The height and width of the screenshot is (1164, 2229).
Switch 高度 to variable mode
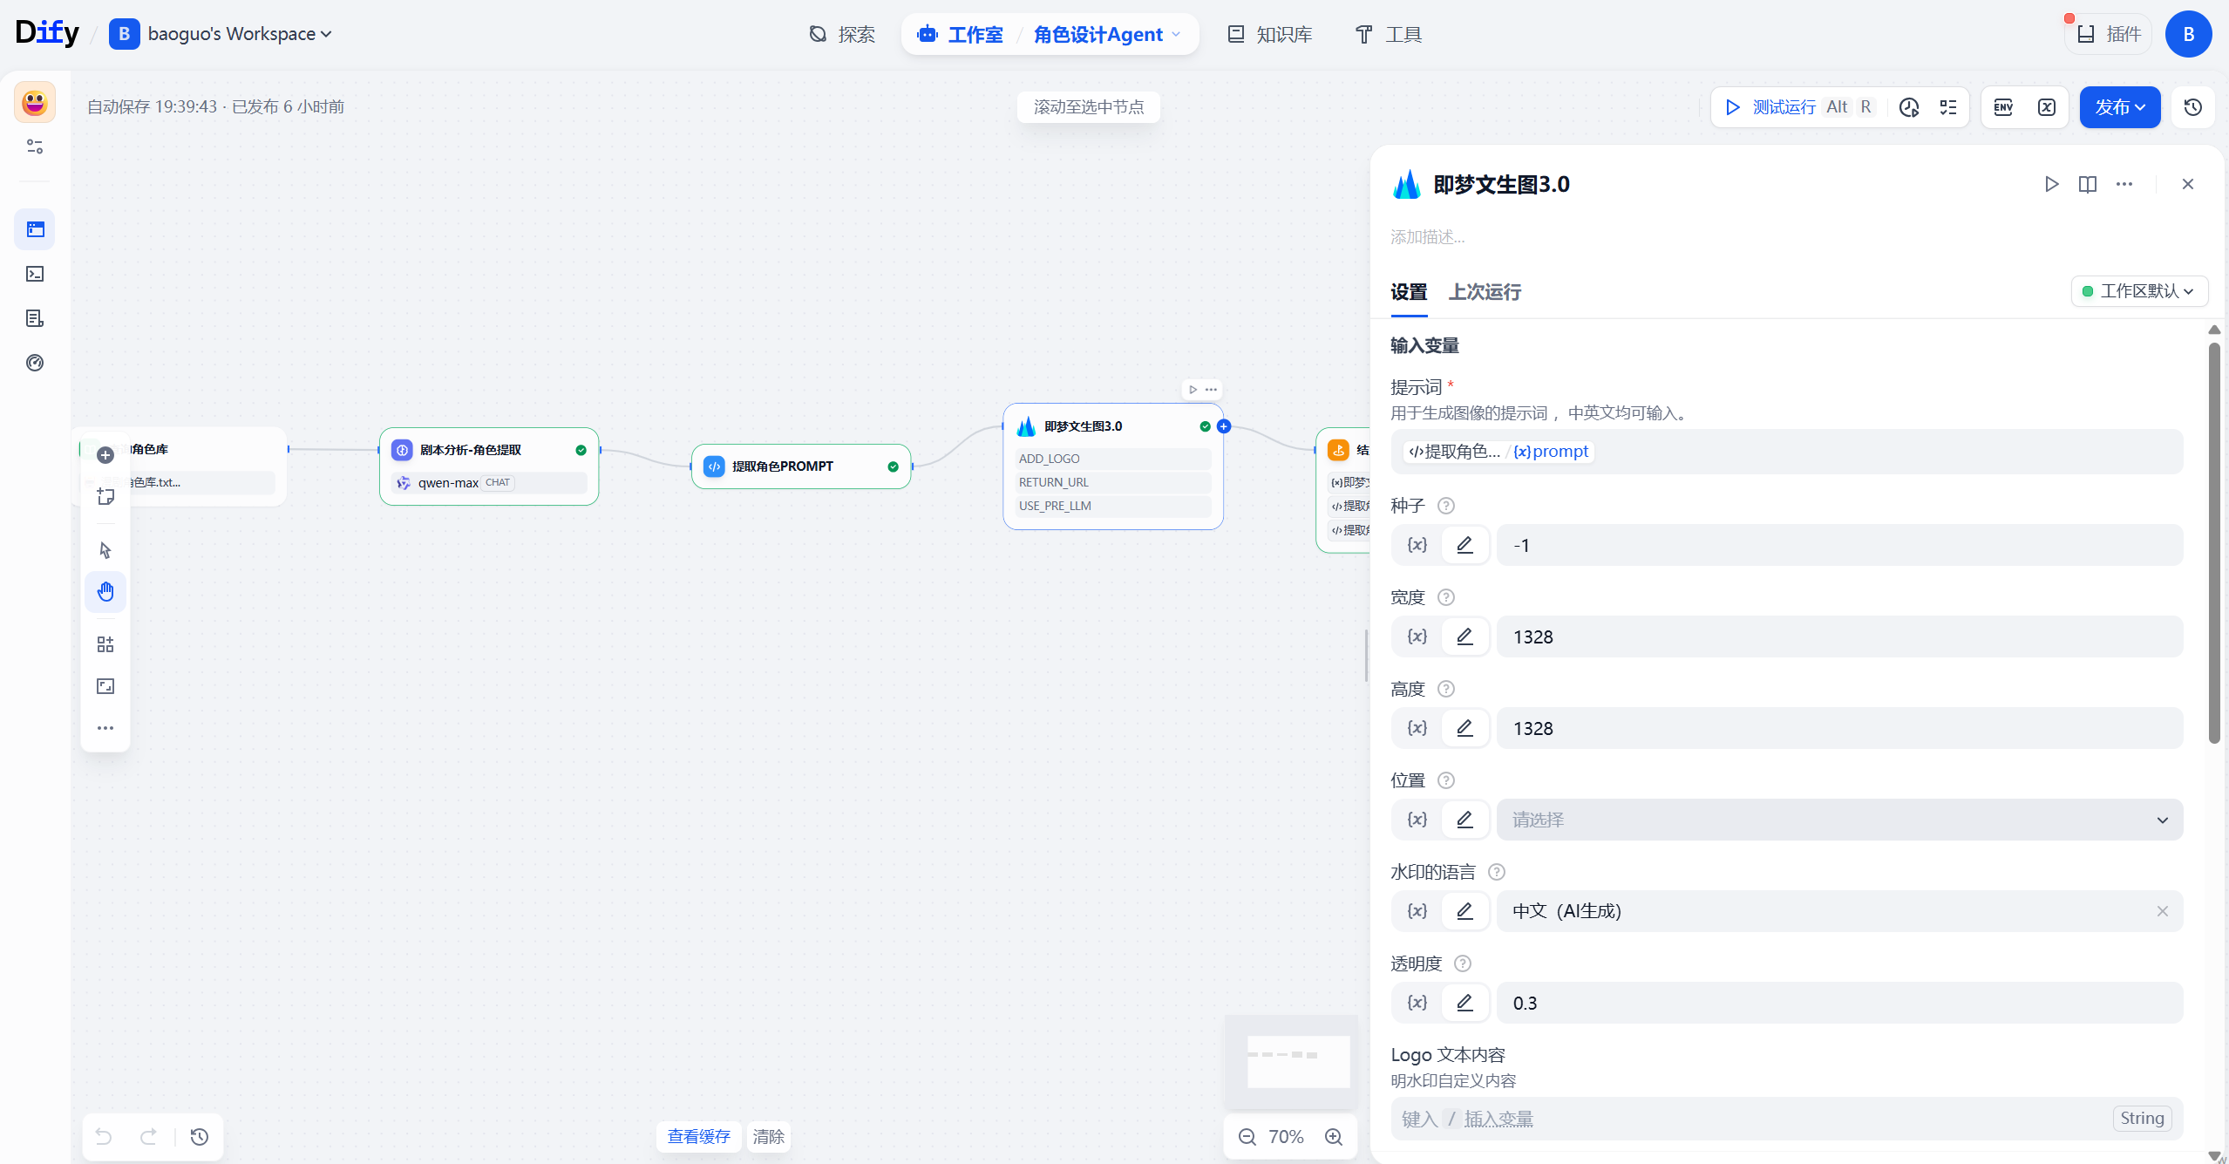[x=1417, y=728]
